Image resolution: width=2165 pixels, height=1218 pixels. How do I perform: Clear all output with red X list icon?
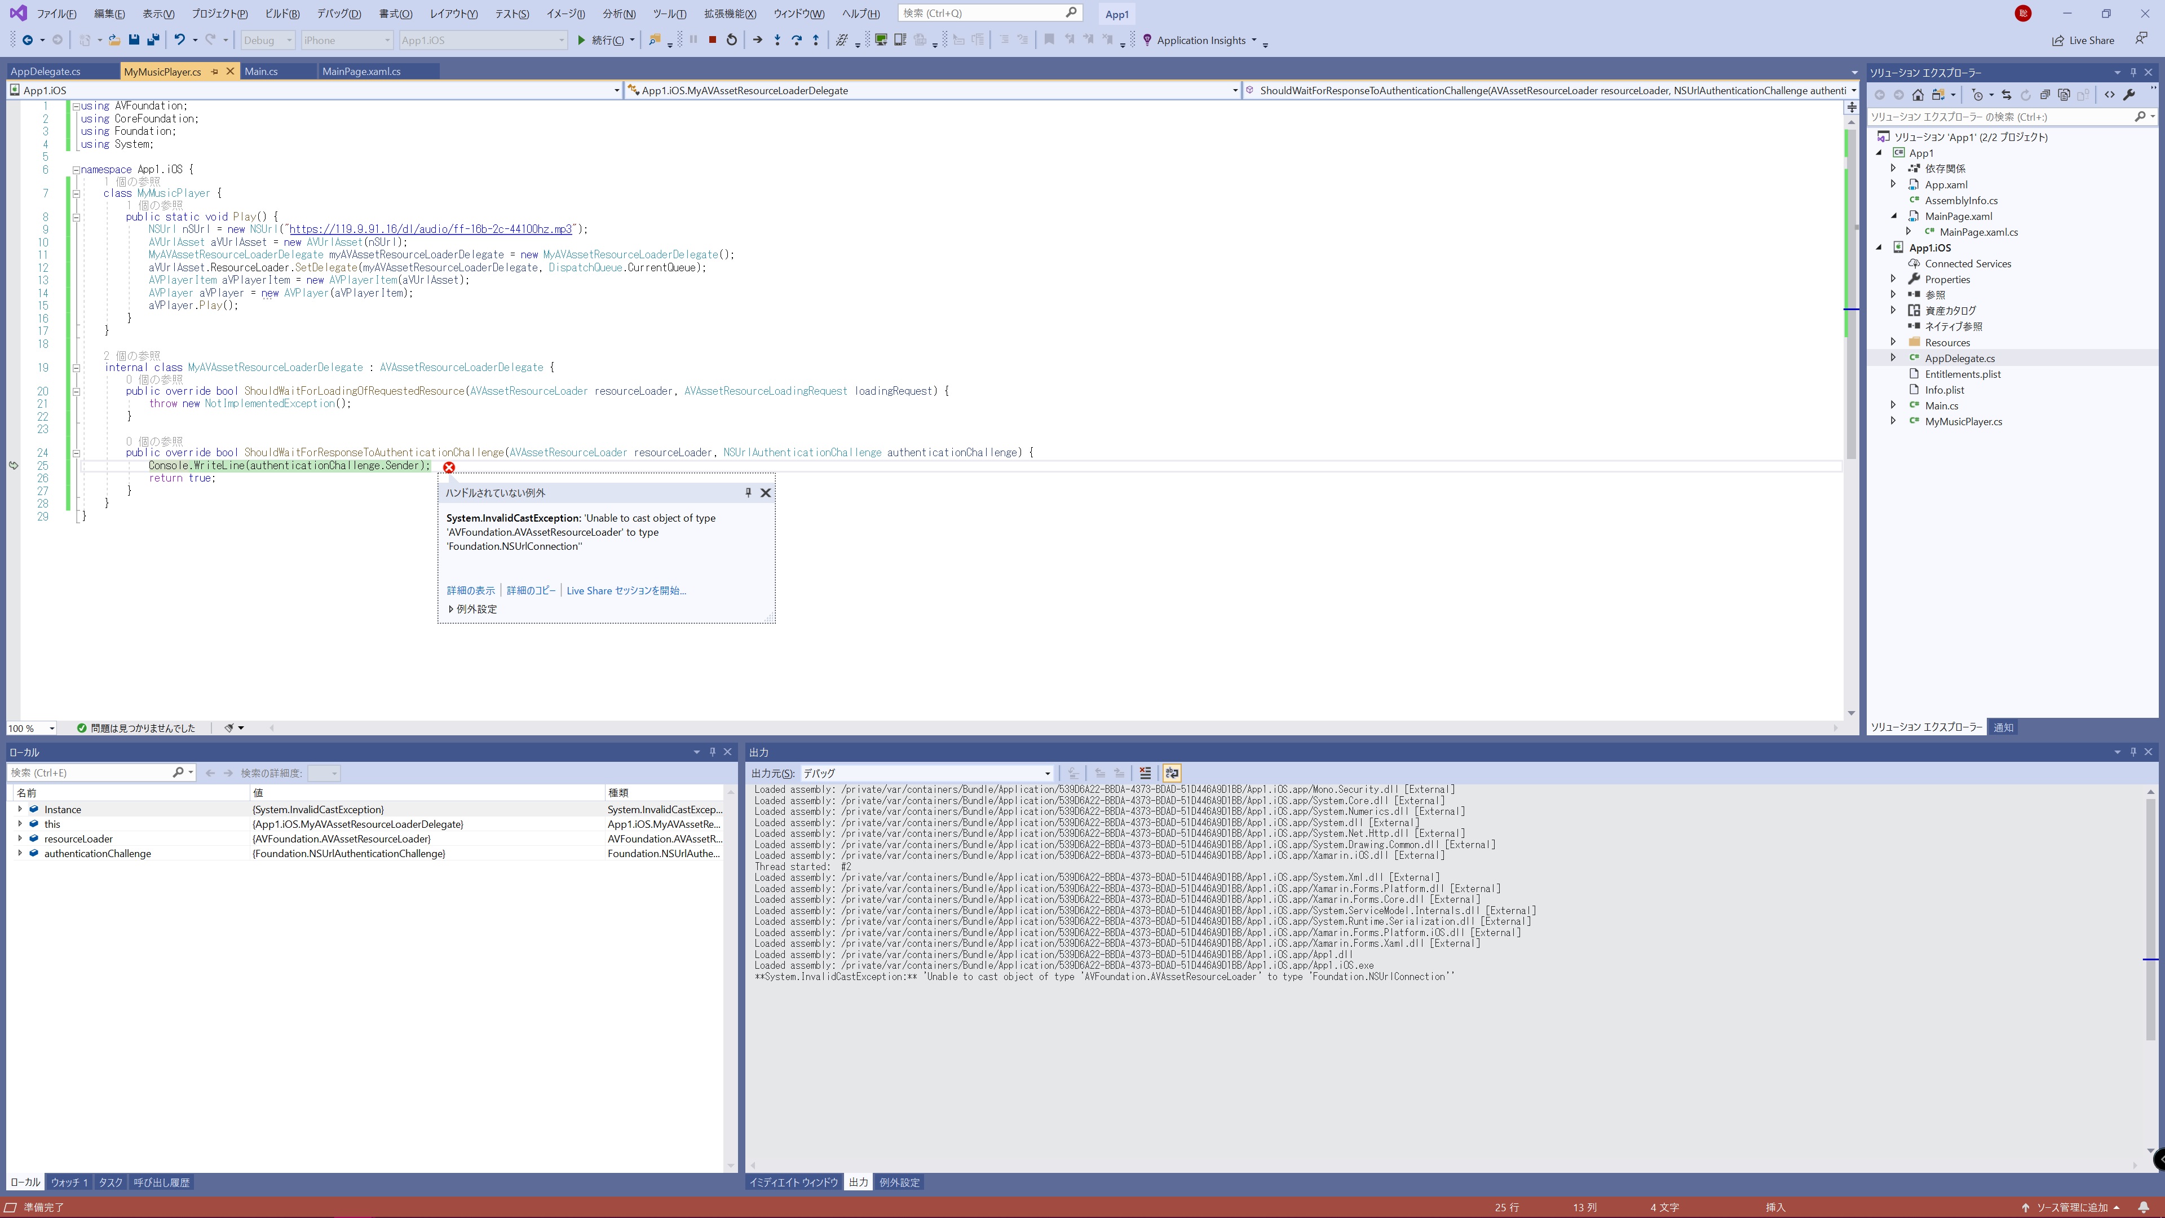pos(1145,773)
